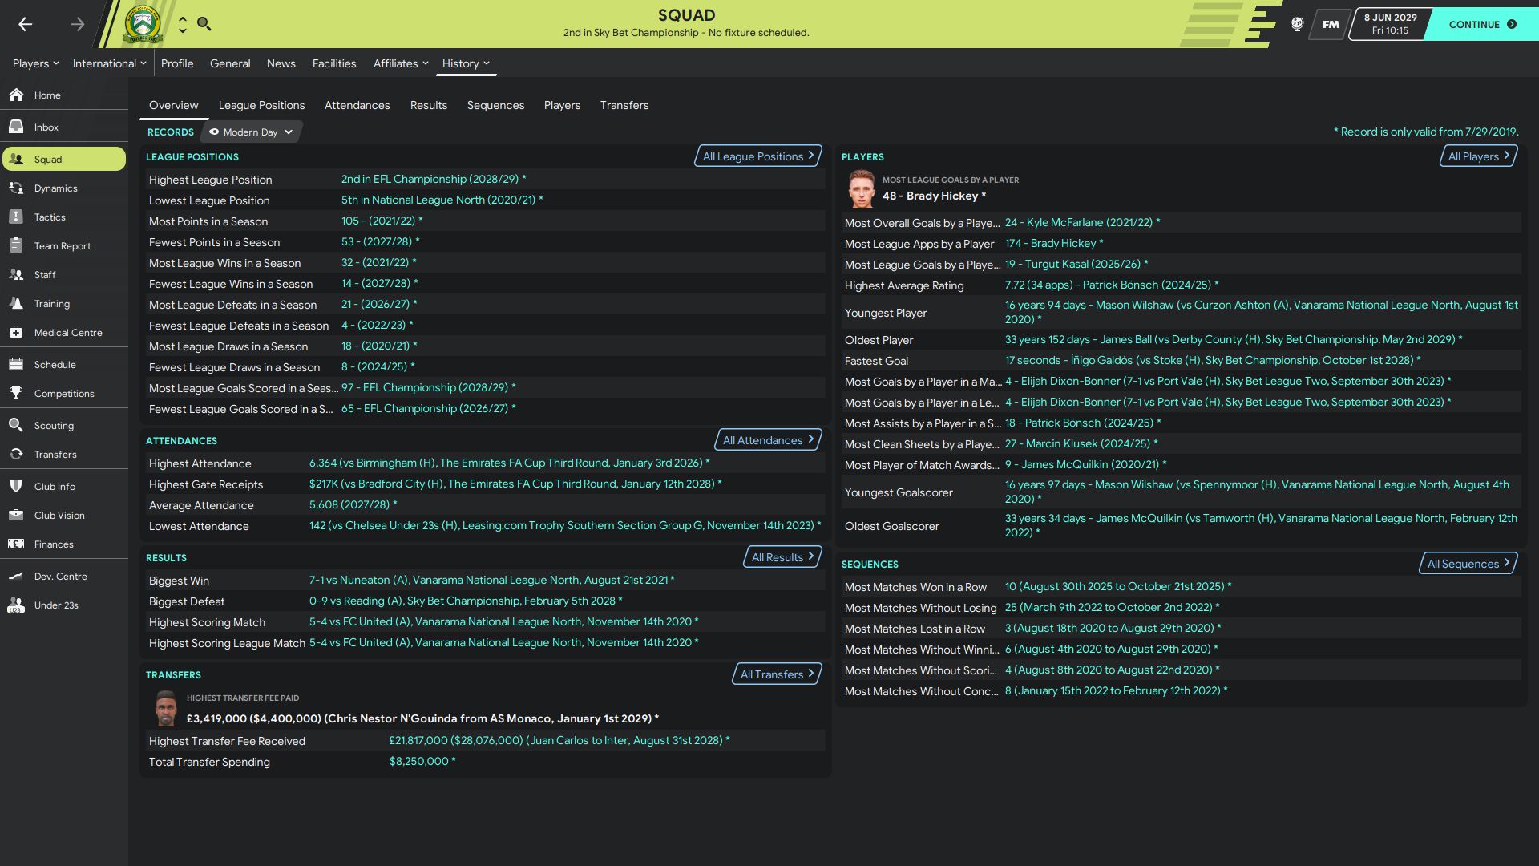This screenshot has width=1539, height=866.
Task: Open Juan Carlos to Inter transfer record
Action: (559, 740)
